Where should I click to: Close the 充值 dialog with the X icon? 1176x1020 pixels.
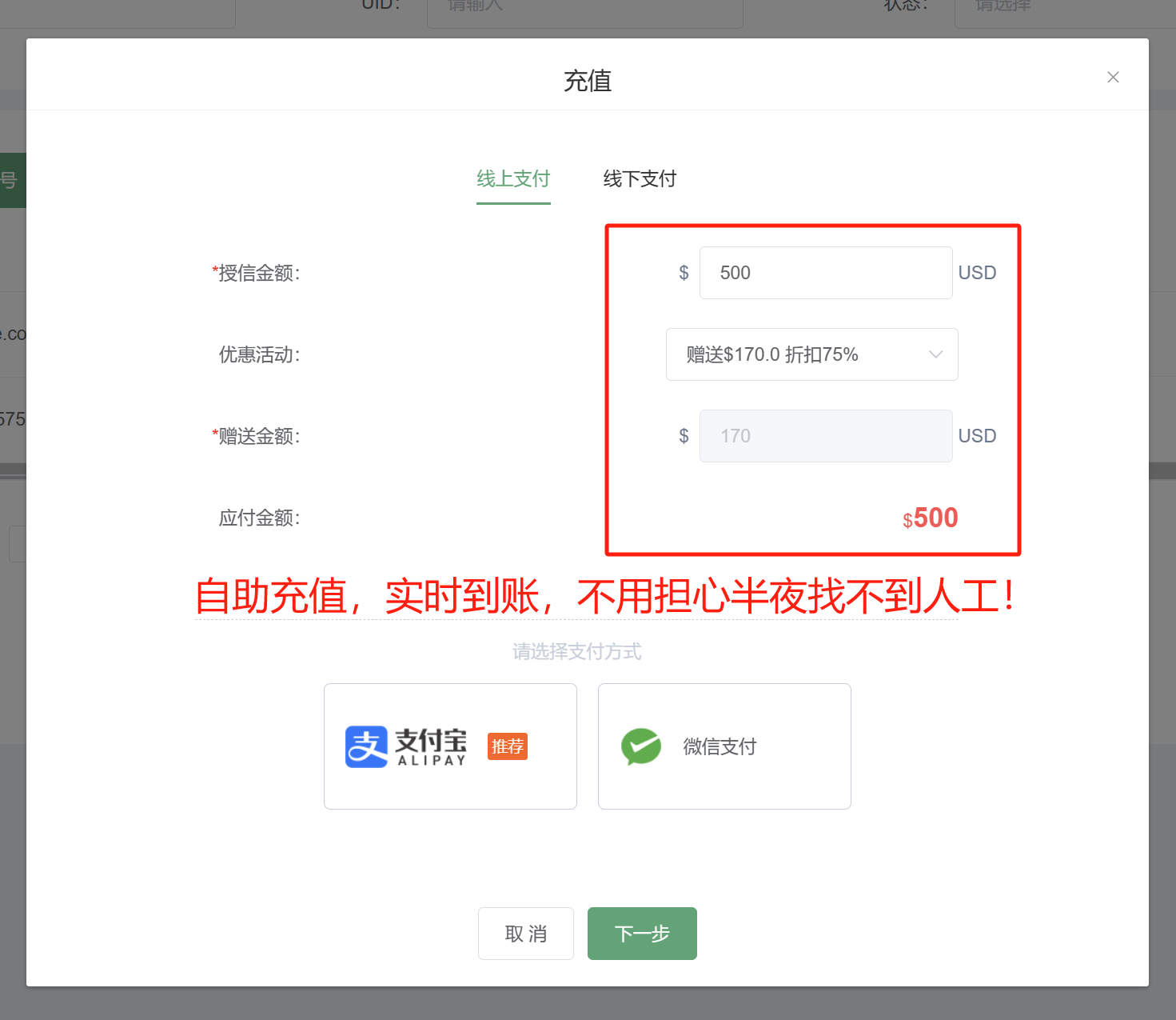pos(1112,77)
